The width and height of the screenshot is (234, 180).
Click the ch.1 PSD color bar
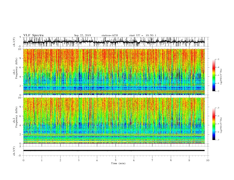click(x=214, y=75)
